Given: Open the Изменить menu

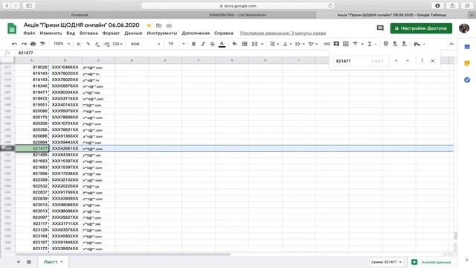Looking at the screenshot, I should point(51,33).
